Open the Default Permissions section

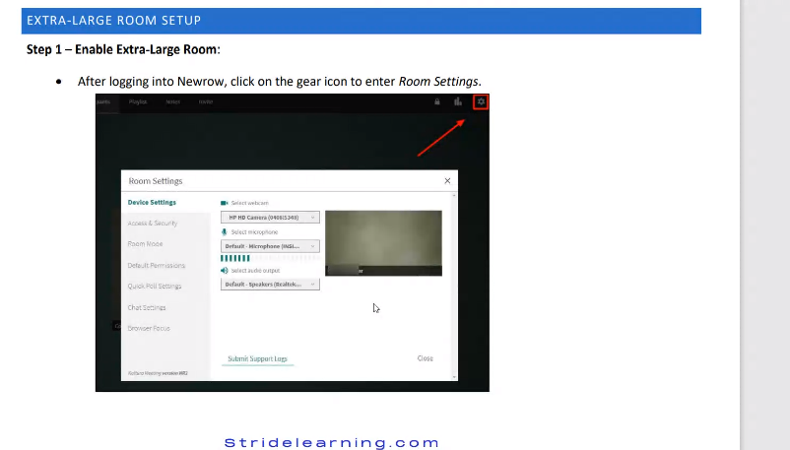tap(157, 266)
